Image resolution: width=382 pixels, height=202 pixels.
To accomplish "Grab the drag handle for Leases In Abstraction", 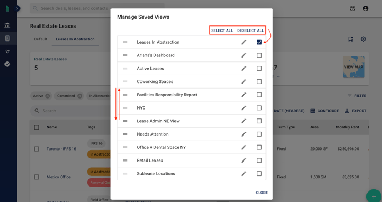I will 125,42.
